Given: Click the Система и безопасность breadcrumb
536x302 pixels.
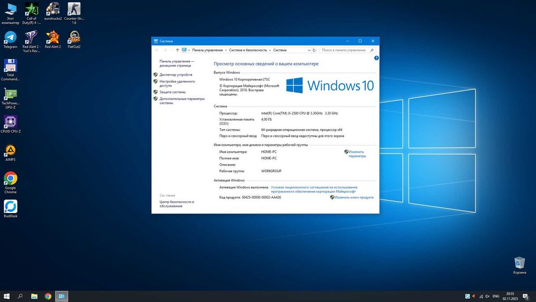Looking at the screenshot, I should [248, 50].
